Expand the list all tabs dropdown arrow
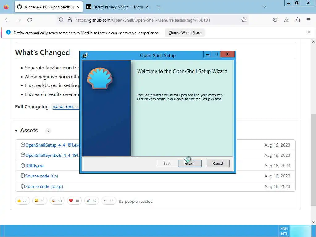 click(x=264, y=7)
